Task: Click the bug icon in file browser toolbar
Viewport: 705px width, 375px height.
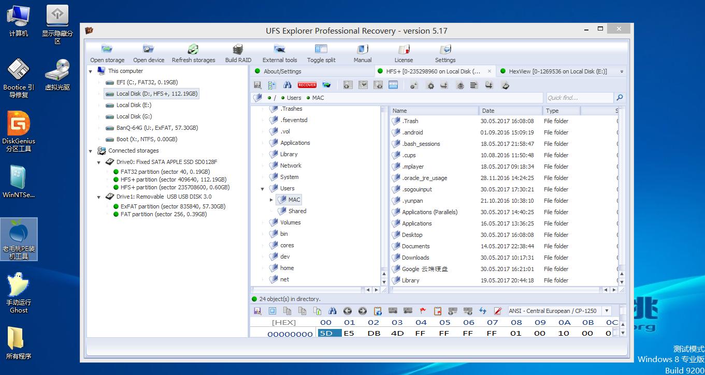Action: click(x=459, y=85)
